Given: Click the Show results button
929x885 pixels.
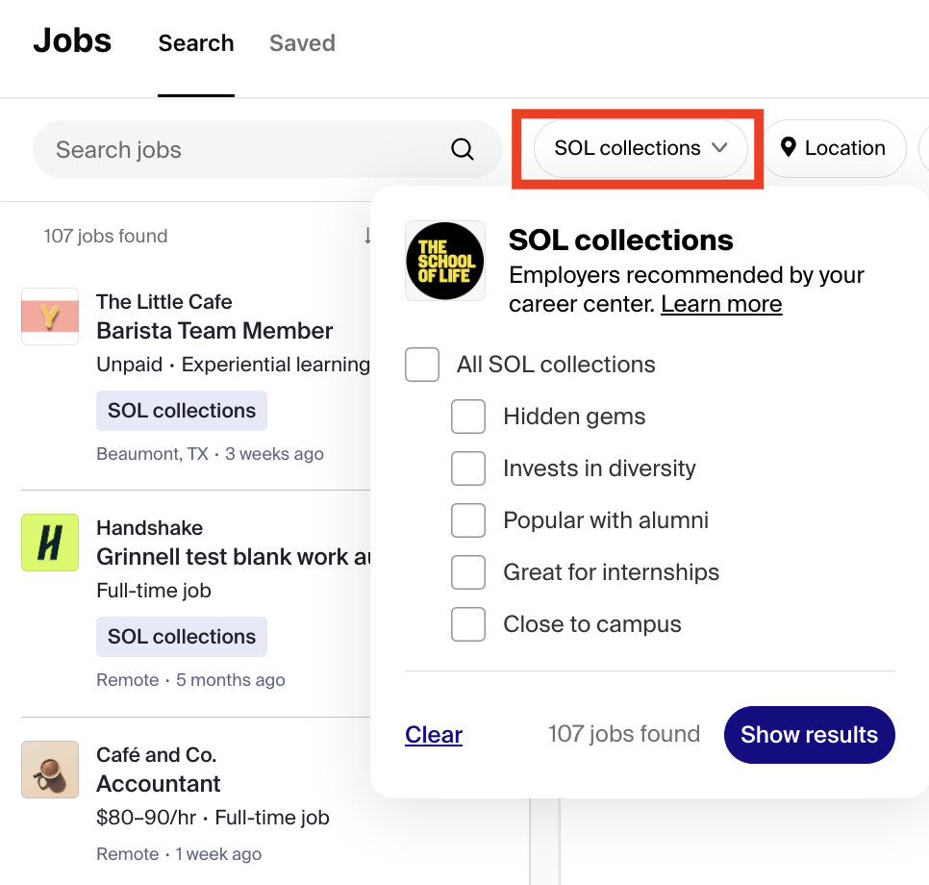Looking at the screenshot, I should click(810, 734).
